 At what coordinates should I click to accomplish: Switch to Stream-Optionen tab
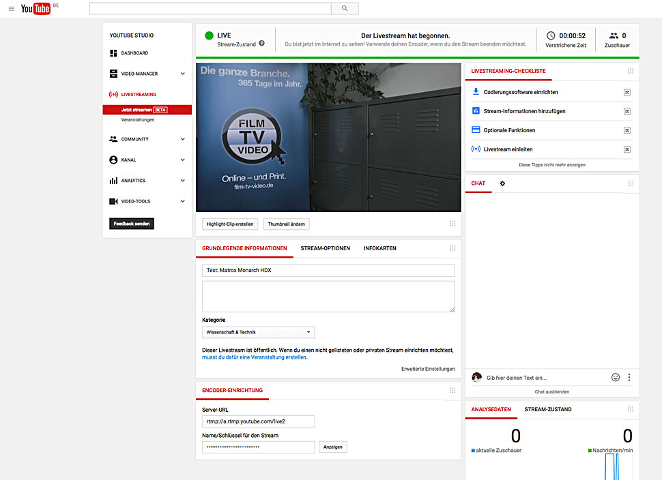pyautogui.click(x=325, y=248)
